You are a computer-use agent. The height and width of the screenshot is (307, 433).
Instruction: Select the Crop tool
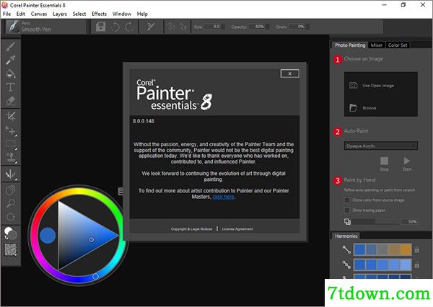click(11, 117)
